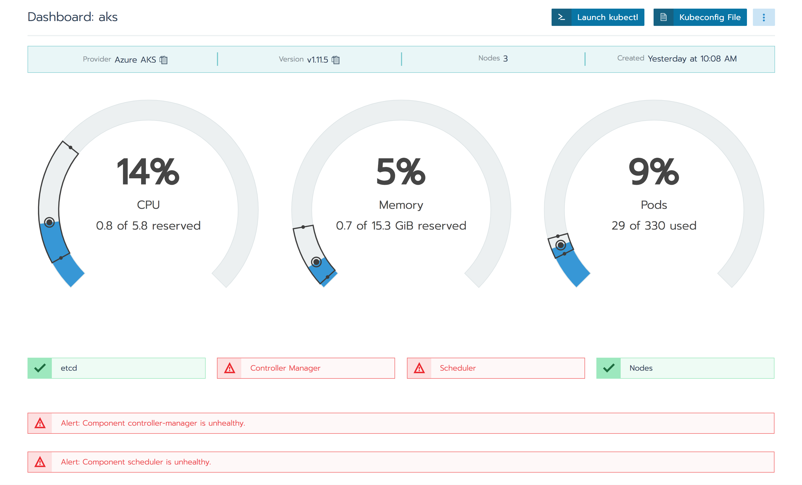Click the Pods gauge usage marker
Viewport: 802px width, 485px height.
pos(560,245)
